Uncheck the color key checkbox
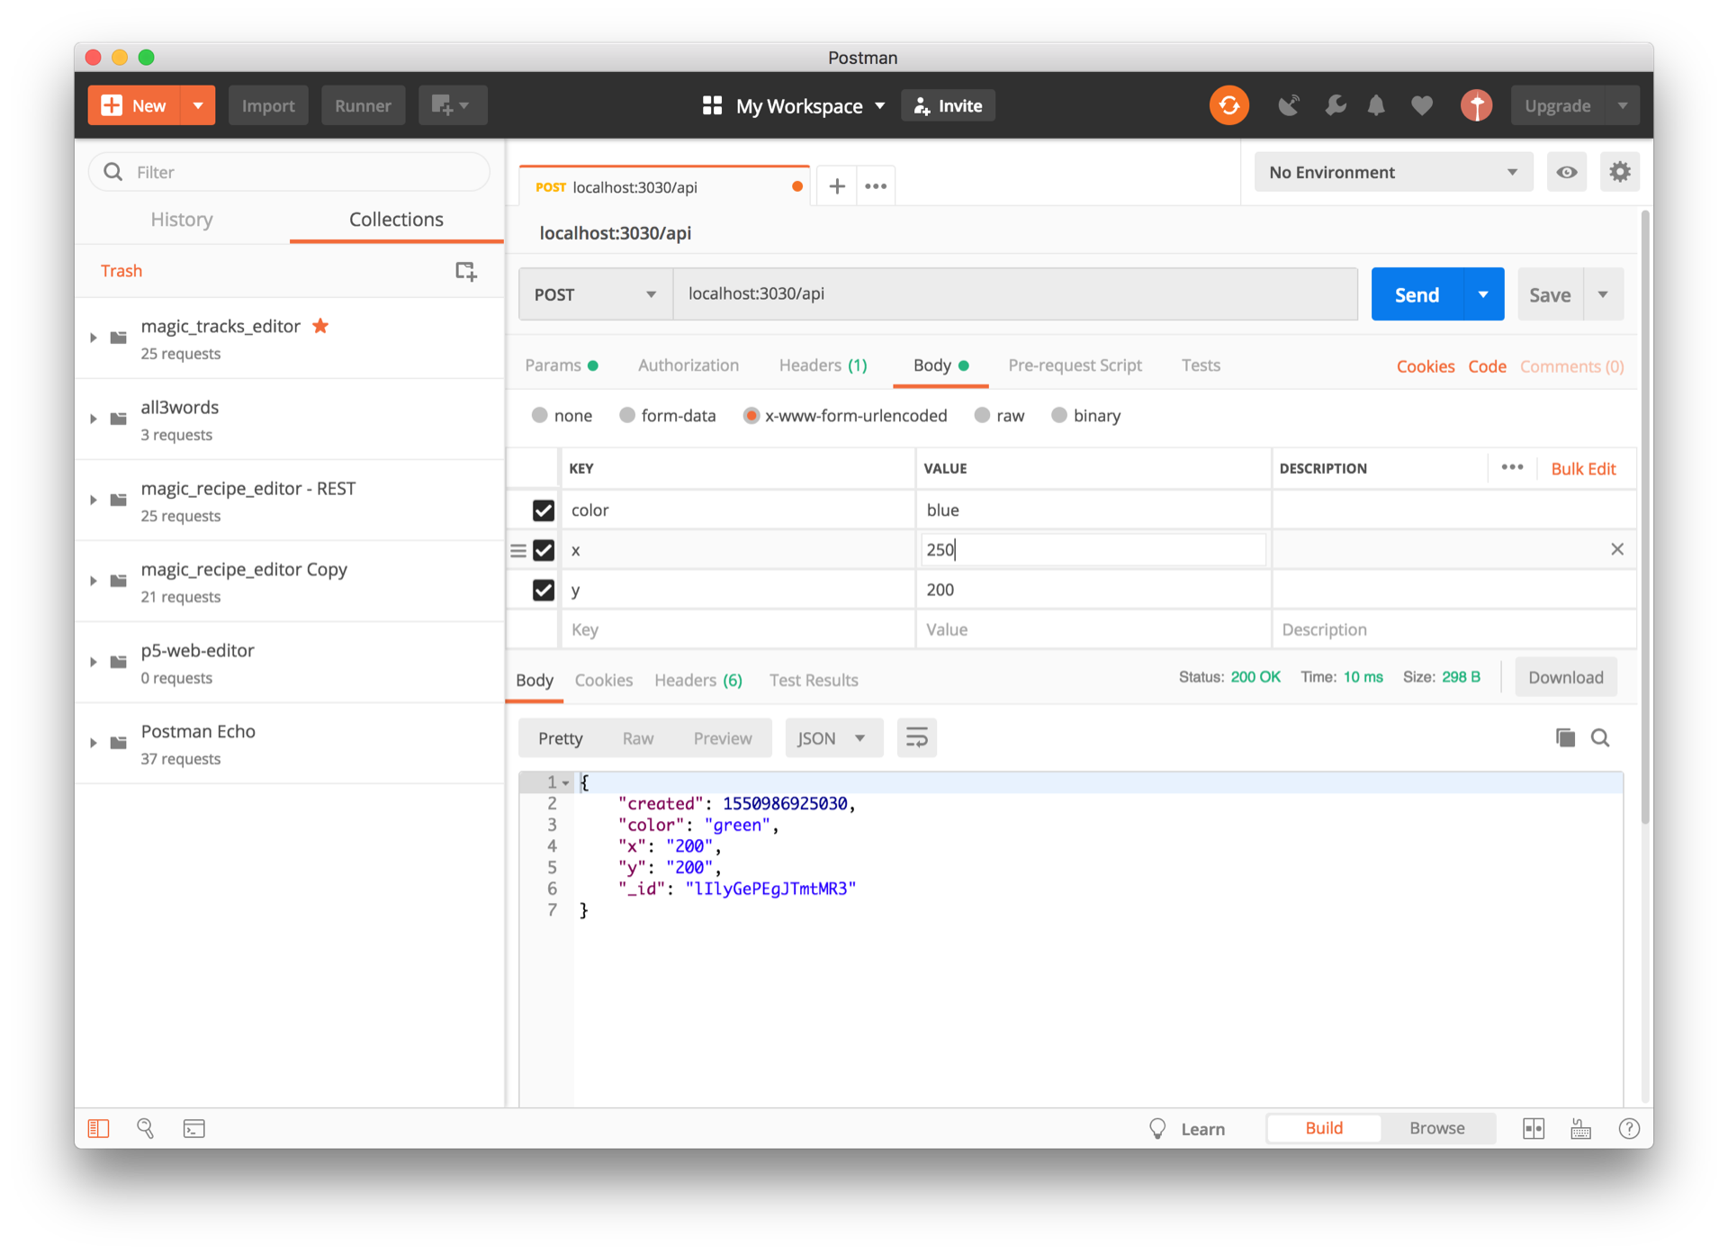Screen dimensions: 1728x1255 coord(543,510)
